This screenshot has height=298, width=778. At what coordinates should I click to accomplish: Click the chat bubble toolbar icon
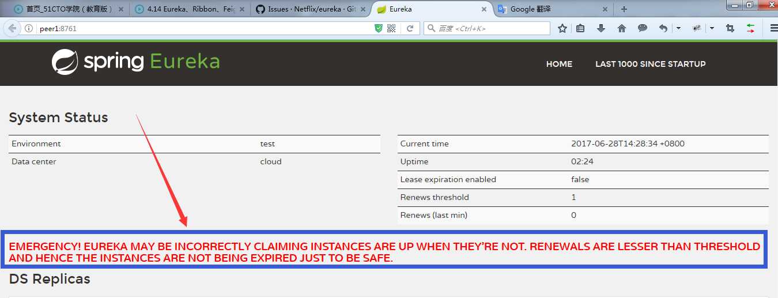point(643,28)
